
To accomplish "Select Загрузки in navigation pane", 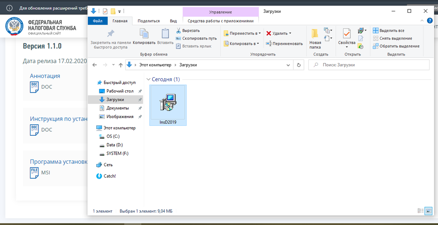I will coord(115,100).
